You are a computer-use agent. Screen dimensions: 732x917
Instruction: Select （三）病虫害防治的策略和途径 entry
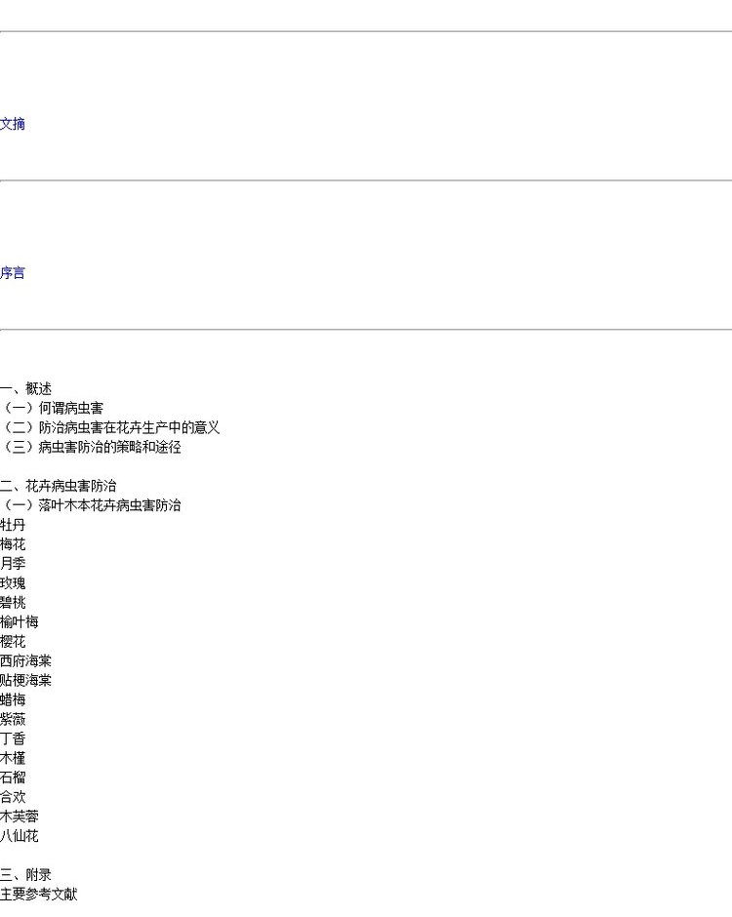coord(91,447)
